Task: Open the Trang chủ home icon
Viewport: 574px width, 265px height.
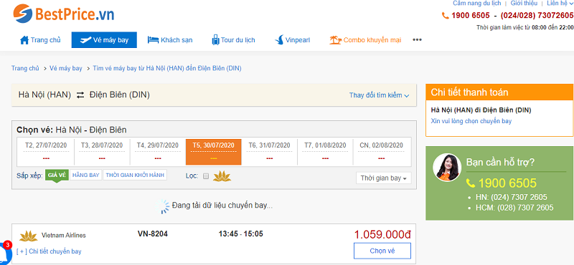Action: click(x=24, y=40)
